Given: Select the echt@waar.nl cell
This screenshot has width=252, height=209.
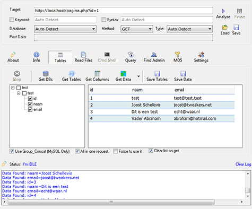Looking at the screenshot, I should [x=187, y=112].
